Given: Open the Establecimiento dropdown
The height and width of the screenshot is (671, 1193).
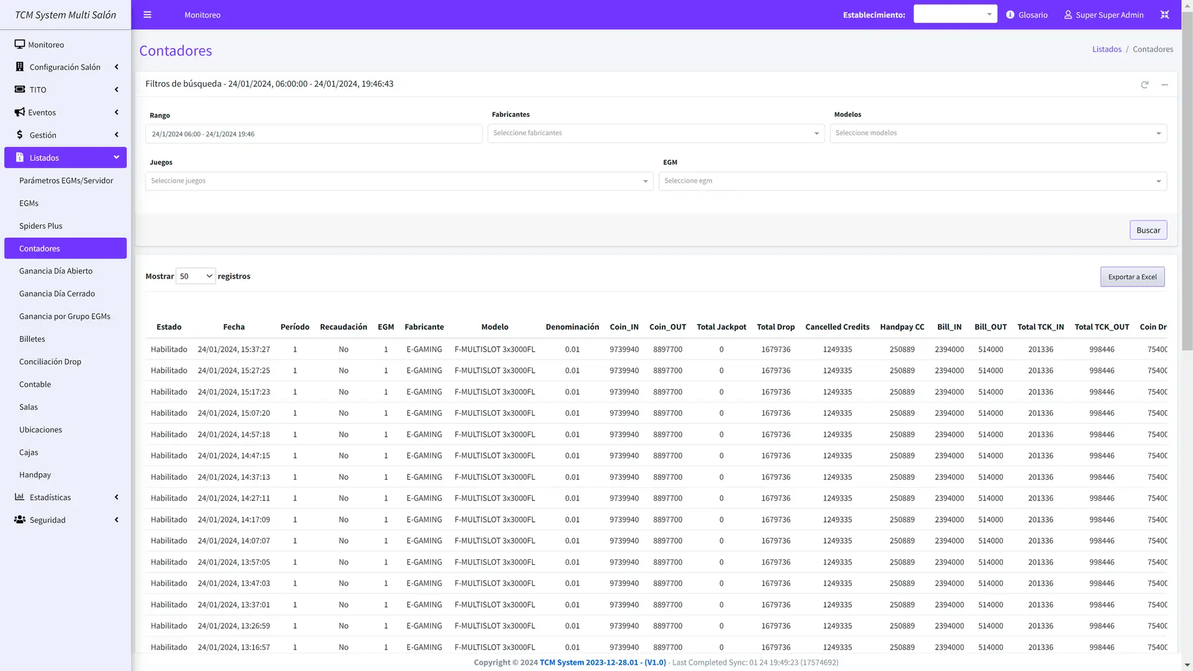Looking at the screenshot, I should click(x=955, y=14).
